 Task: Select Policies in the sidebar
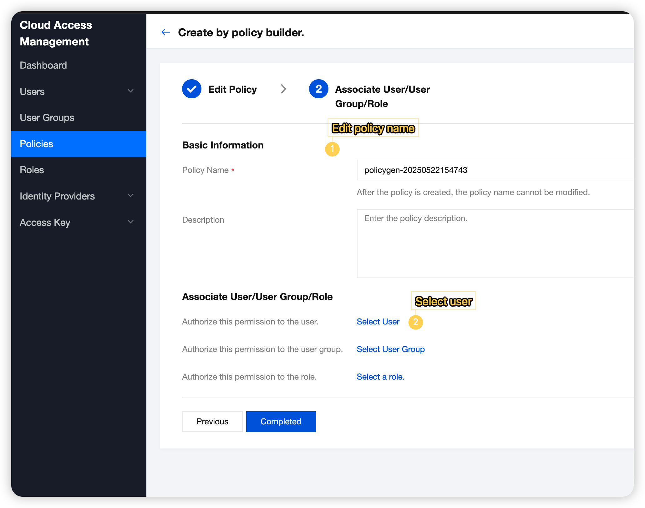pyautogui.click(x=36, y=144)
